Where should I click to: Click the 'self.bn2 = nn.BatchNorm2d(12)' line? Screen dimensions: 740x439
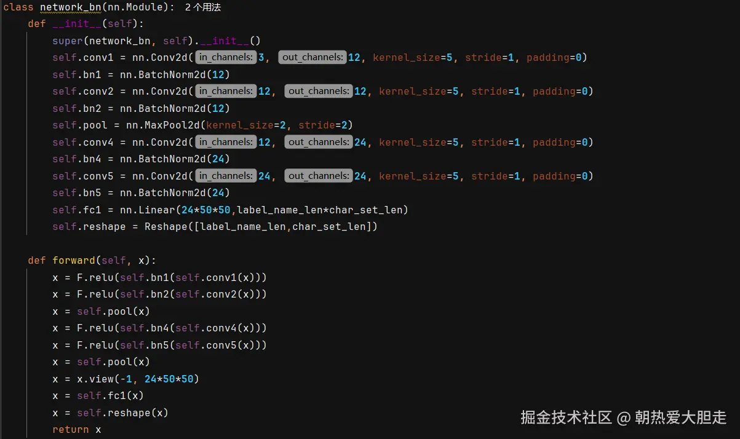141,109
